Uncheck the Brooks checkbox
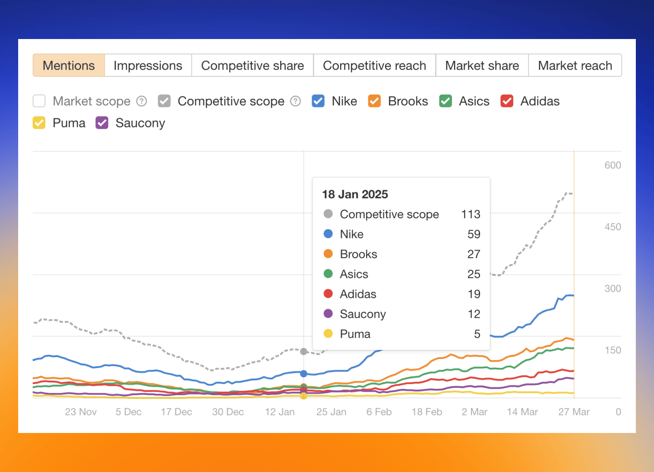This screenshot has height=472, width=654. coord(374,101)
